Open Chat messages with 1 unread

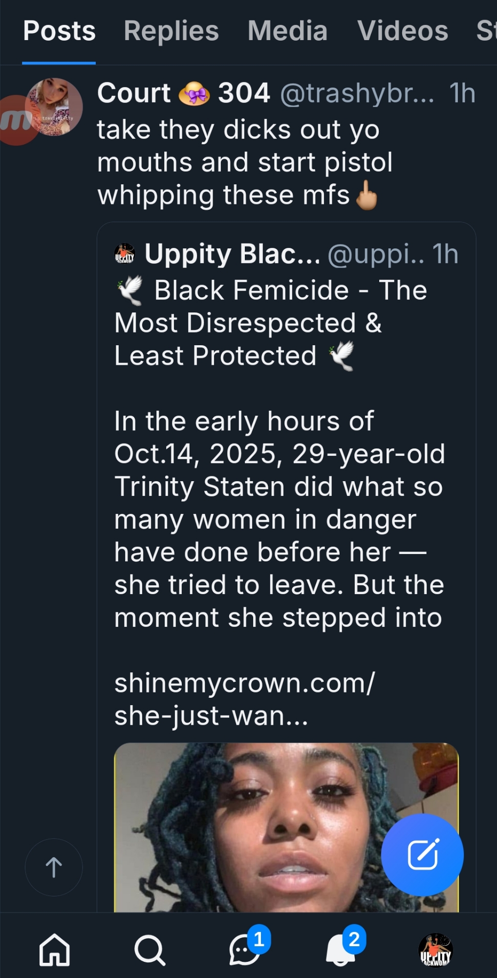coord(245,950)
